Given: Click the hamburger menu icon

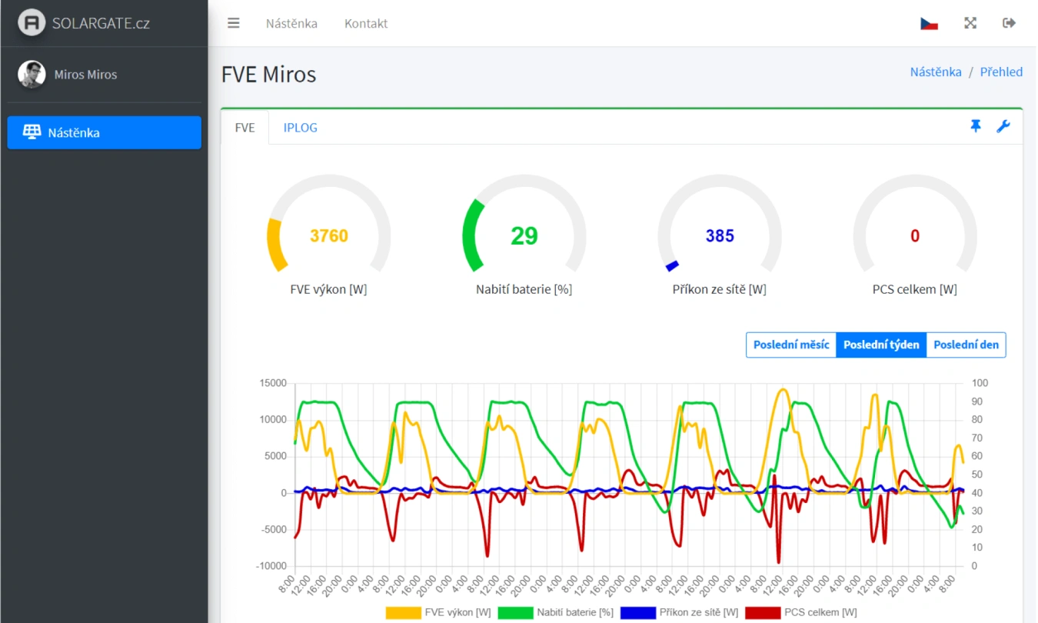Looking at the screenshot, I should (234, 23).
